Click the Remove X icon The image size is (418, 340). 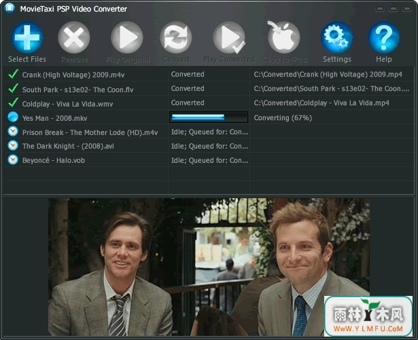[74, 37]
